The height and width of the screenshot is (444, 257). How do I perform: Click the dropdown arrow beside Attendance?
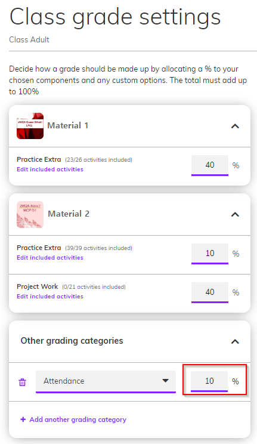coord(165,381)
